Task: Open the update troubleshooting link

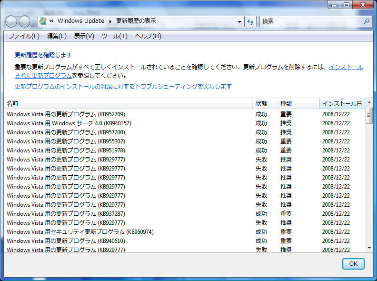Action: pyautogui.click(x=123, y=86)
